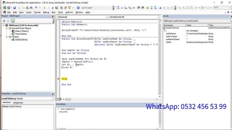232x130 pixels.
Task: Click the (Name) property value field
Action: (x=31, y=107)
